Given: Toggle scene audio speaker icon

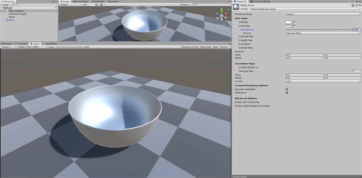Looking at the screenshot, I should coord(96,4).
